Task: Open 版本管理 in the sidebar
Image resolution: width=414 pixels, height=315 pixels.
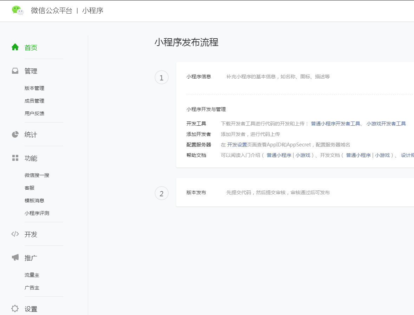Action: tap(34, 88)
